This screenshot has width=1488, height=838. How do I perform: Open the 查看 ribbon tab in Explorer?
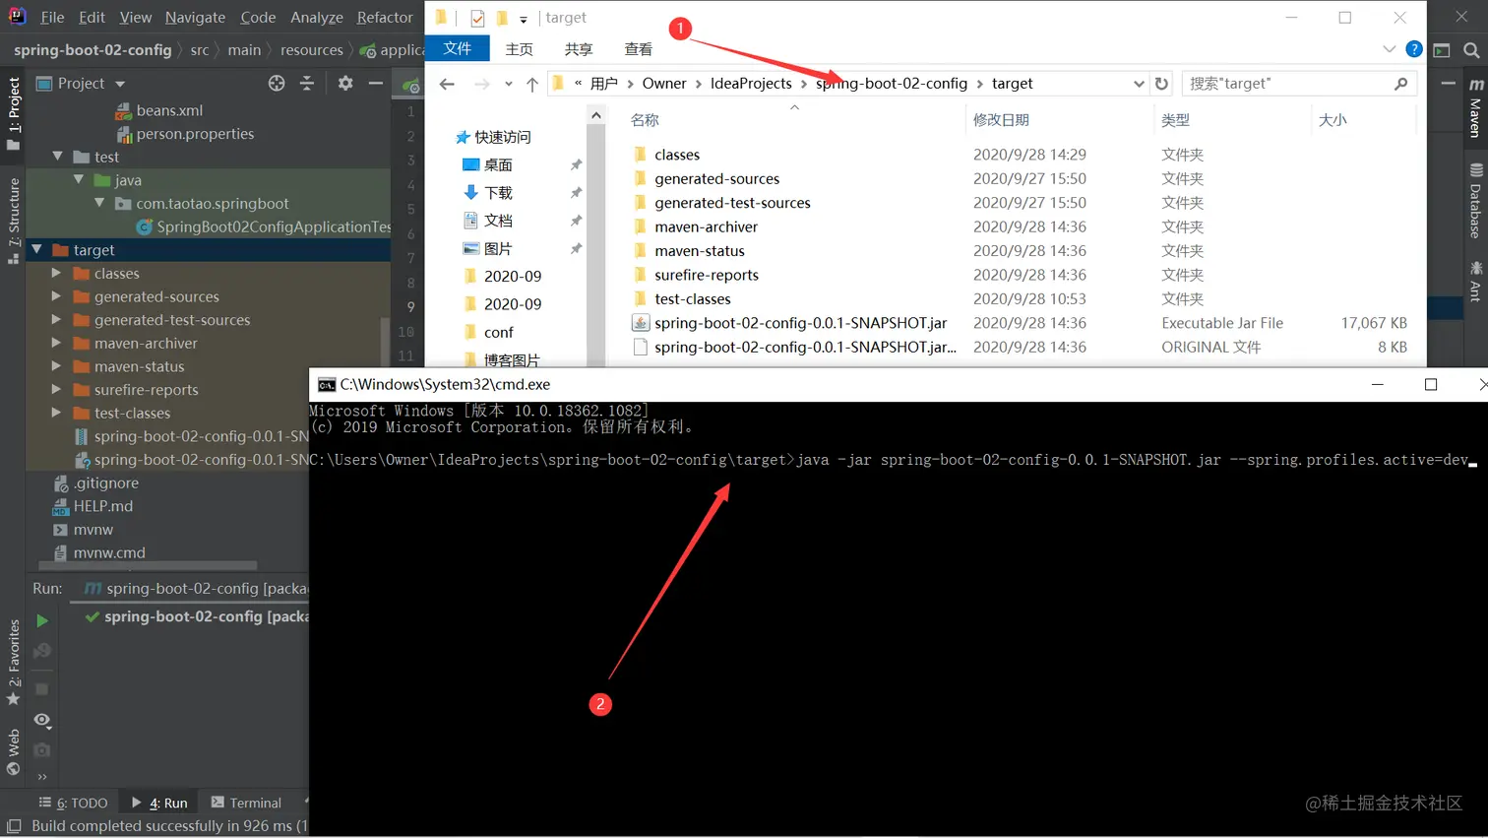click(639, 49)
